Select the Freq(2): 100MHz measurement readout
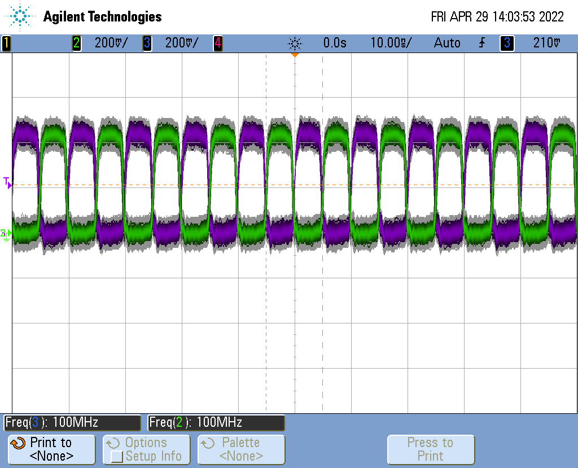Screen dimensions: 578x468 pos(214,423)
